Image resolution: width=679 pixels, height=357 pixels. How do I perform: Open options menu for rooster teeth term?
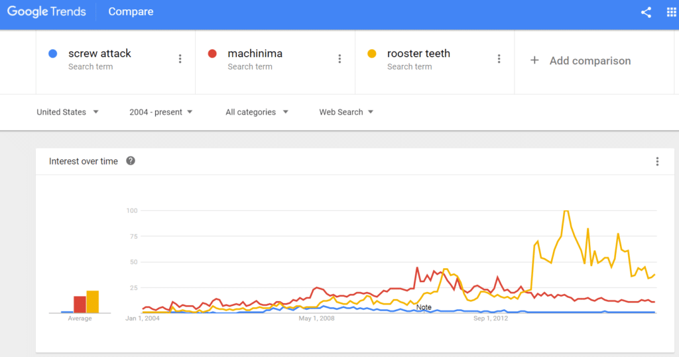tap(499, 59)
